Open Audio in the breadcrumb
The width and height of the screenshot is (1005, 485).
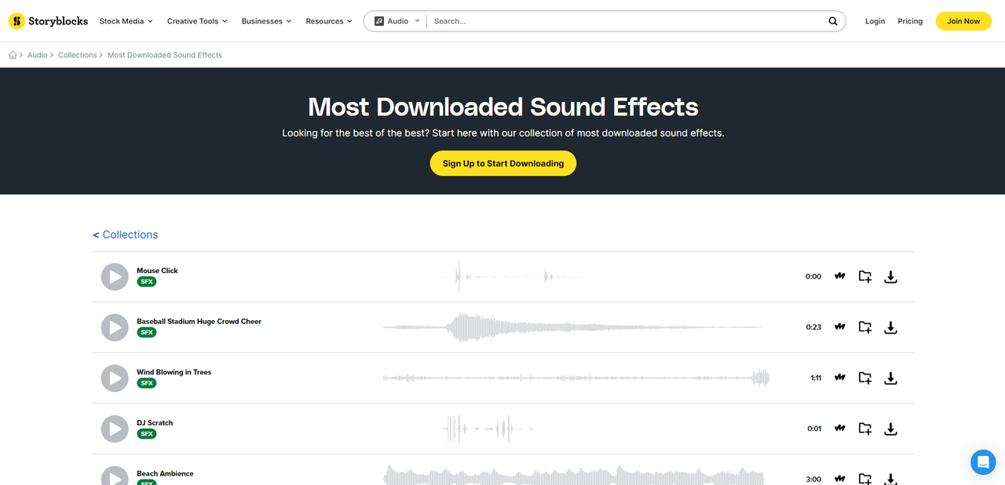pos(38,55)
